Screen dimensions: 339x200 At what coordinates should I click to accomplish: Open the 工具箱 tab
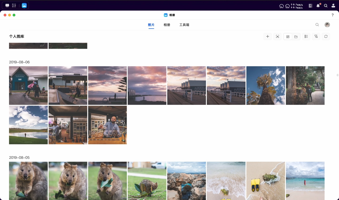184,25
